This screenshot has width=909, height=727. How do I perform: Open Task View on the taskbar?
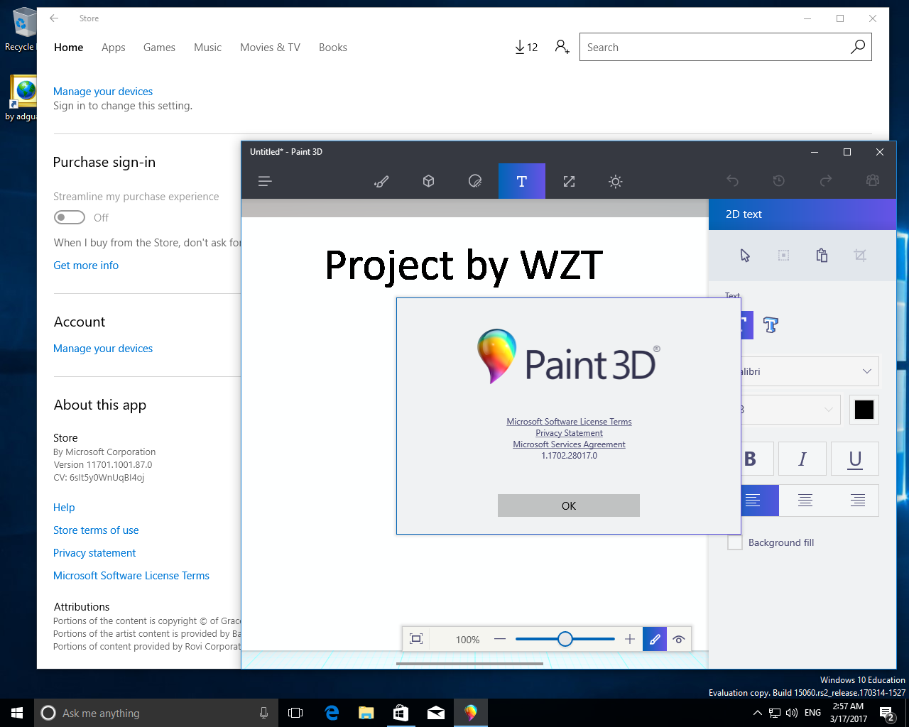pyautogui.click(x=295, y=713)
